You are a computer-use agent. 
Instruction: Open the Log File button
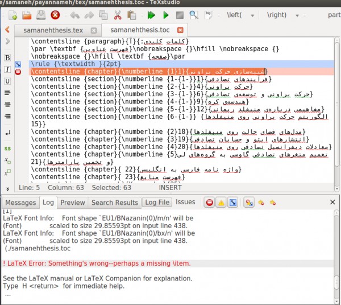(157, 203)
